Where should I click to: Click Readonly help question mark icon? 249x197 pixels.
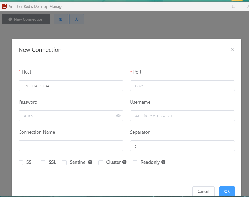163,162
